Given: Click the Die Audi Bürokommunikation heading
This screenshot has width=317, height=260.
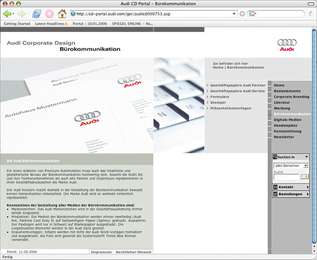Looking at the screenshot, I should (x=33, y=161).
